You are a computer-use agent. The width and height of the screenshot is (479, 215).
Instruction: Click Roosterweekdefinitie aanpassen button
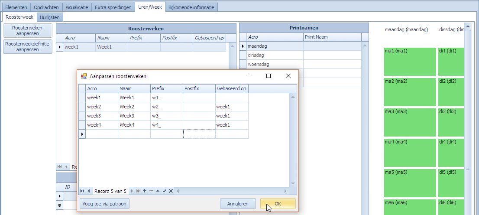(x=27, y=46)
